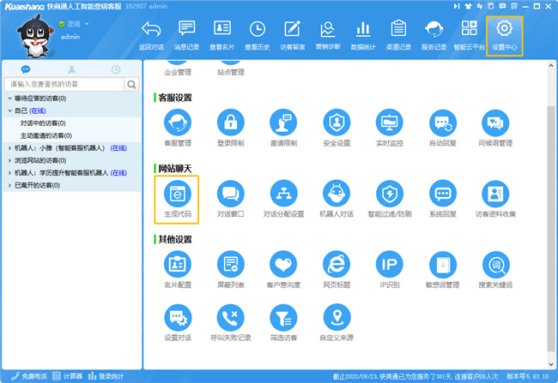The height and width of the screenshot is (383, 558).
Task: Click the settings panel scroll down arrow
Action: (551, 364)
